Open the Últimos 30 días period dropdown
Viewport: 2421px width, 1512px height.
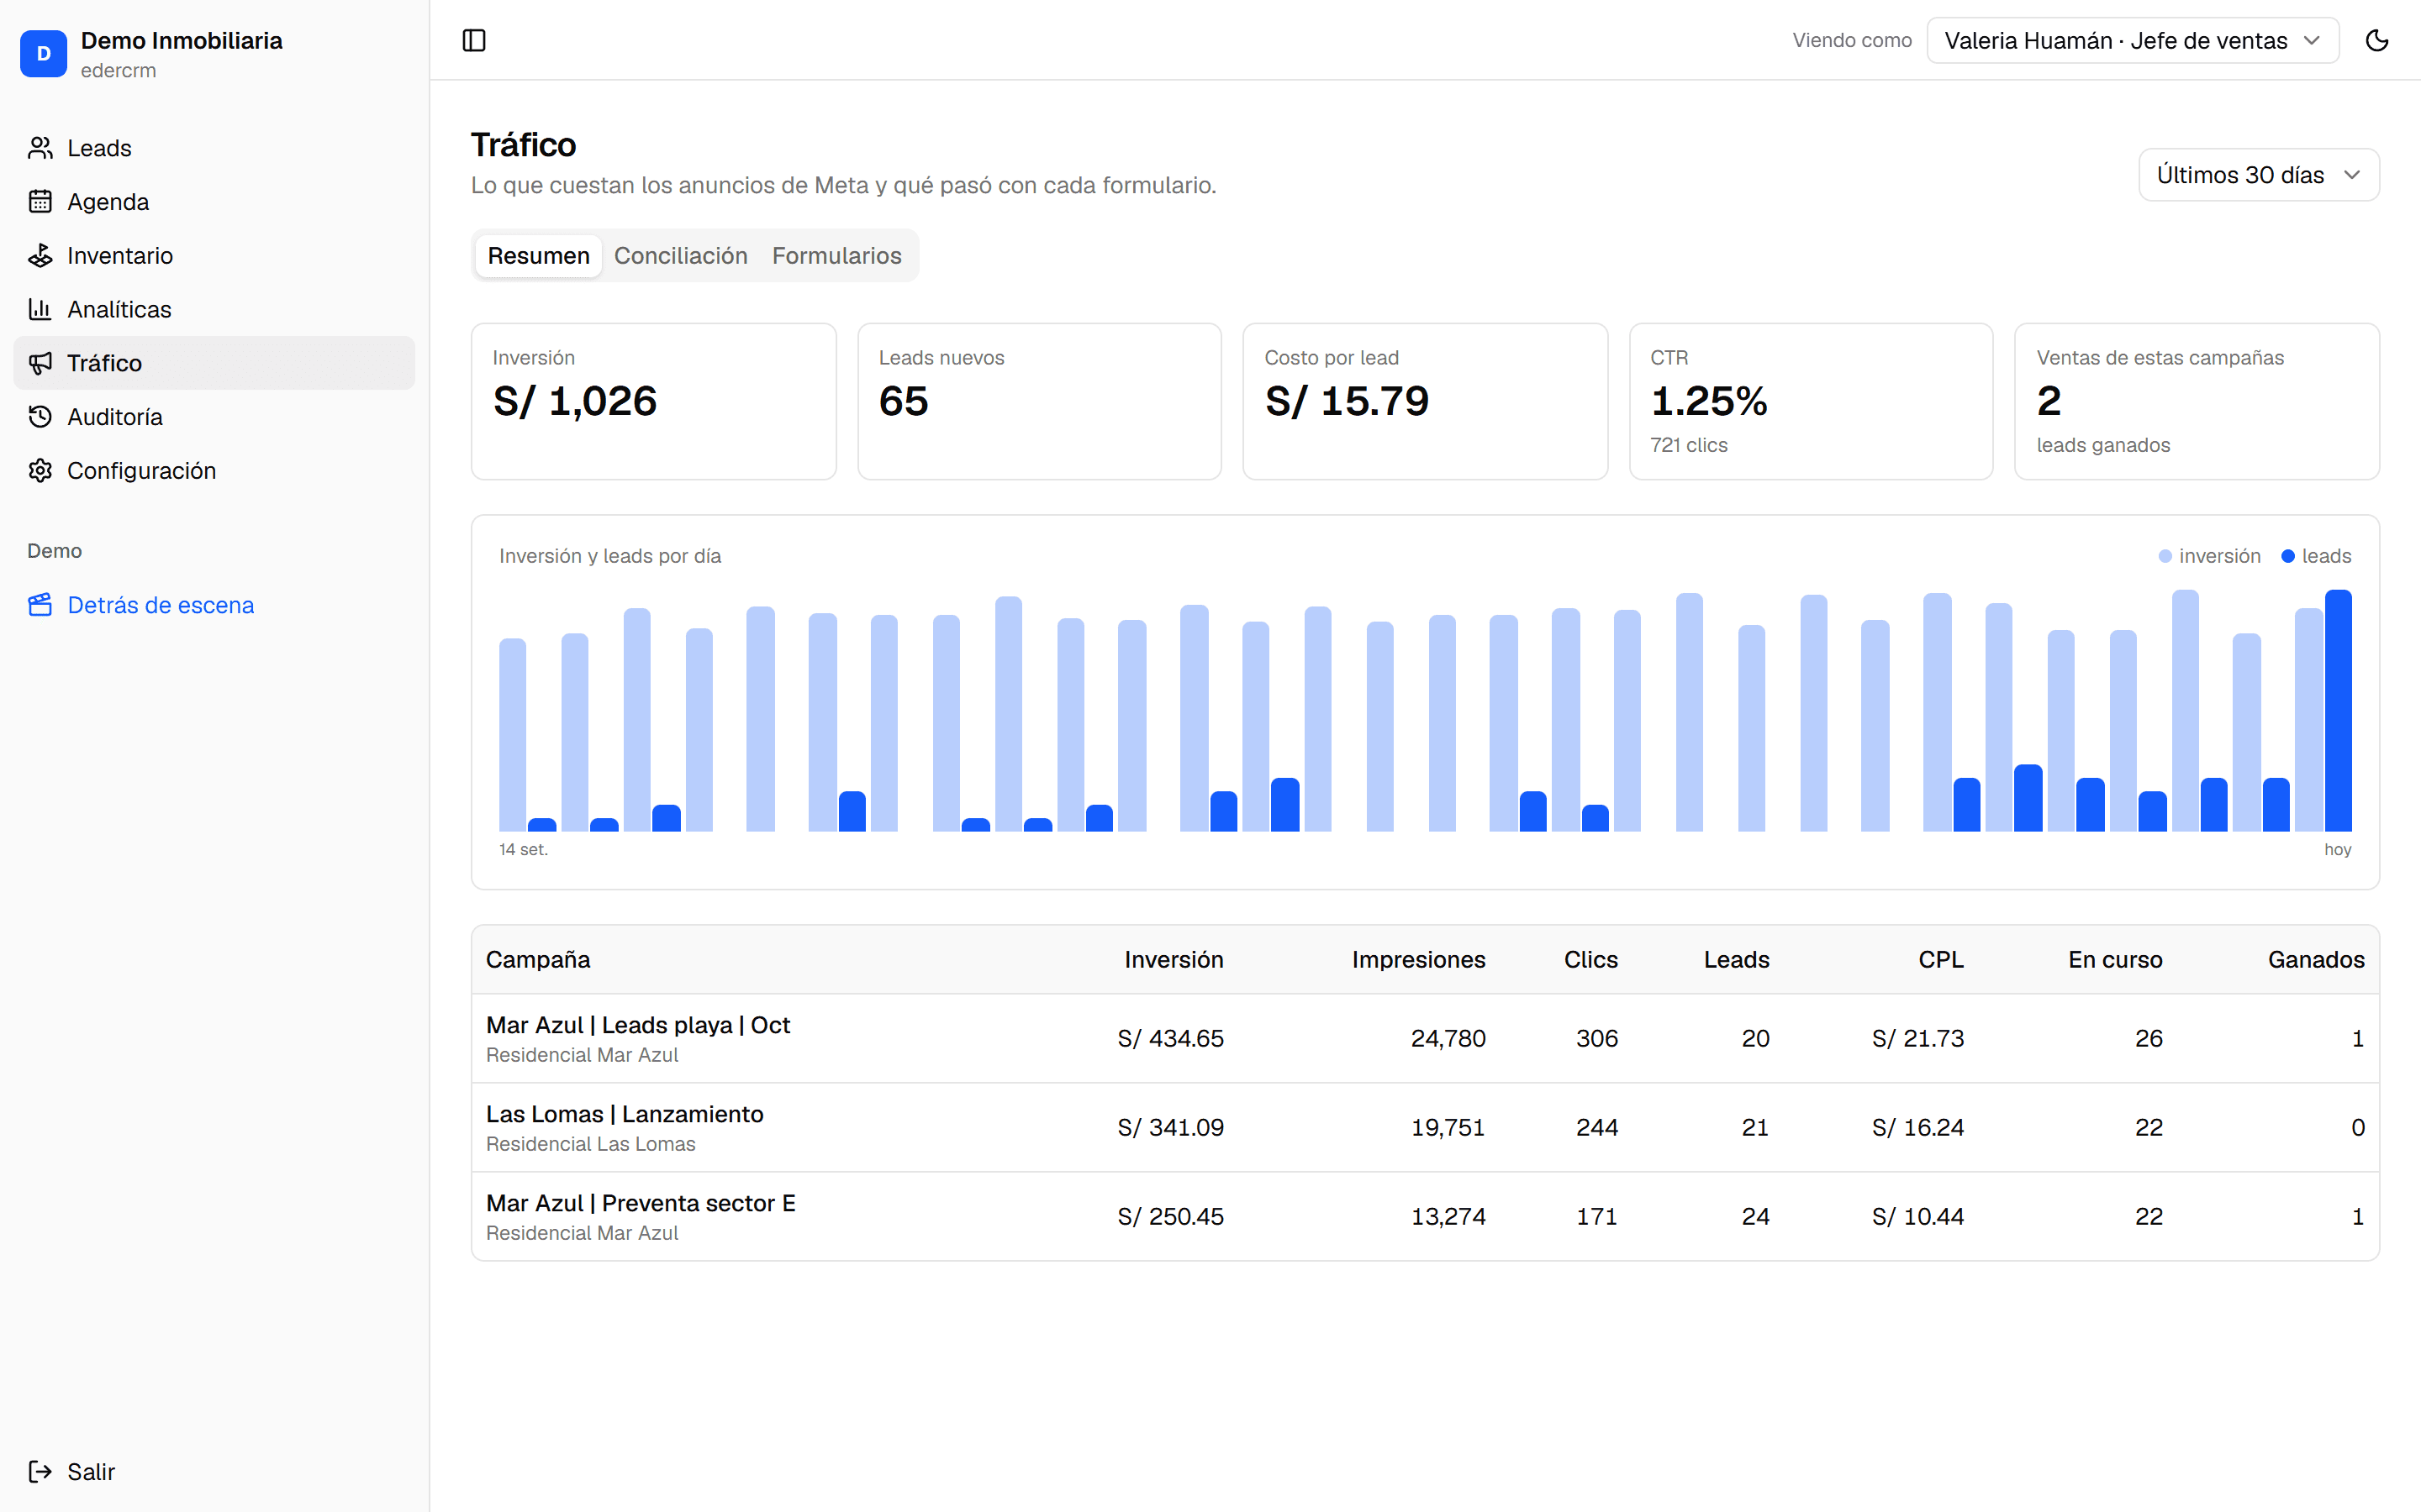click(x=2258, y=175)
